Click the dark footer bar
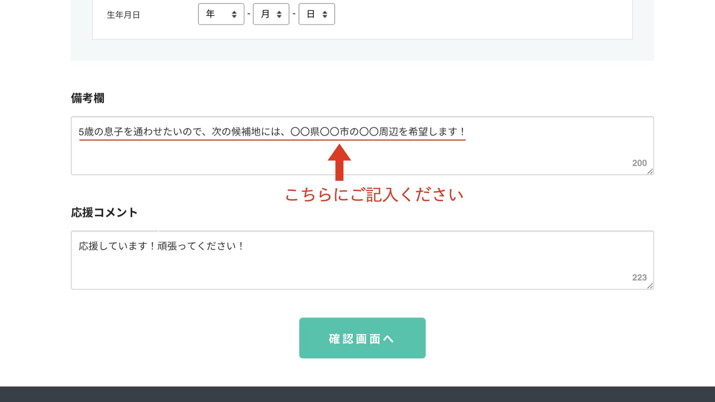715x402 pixels. click(357, 394)
